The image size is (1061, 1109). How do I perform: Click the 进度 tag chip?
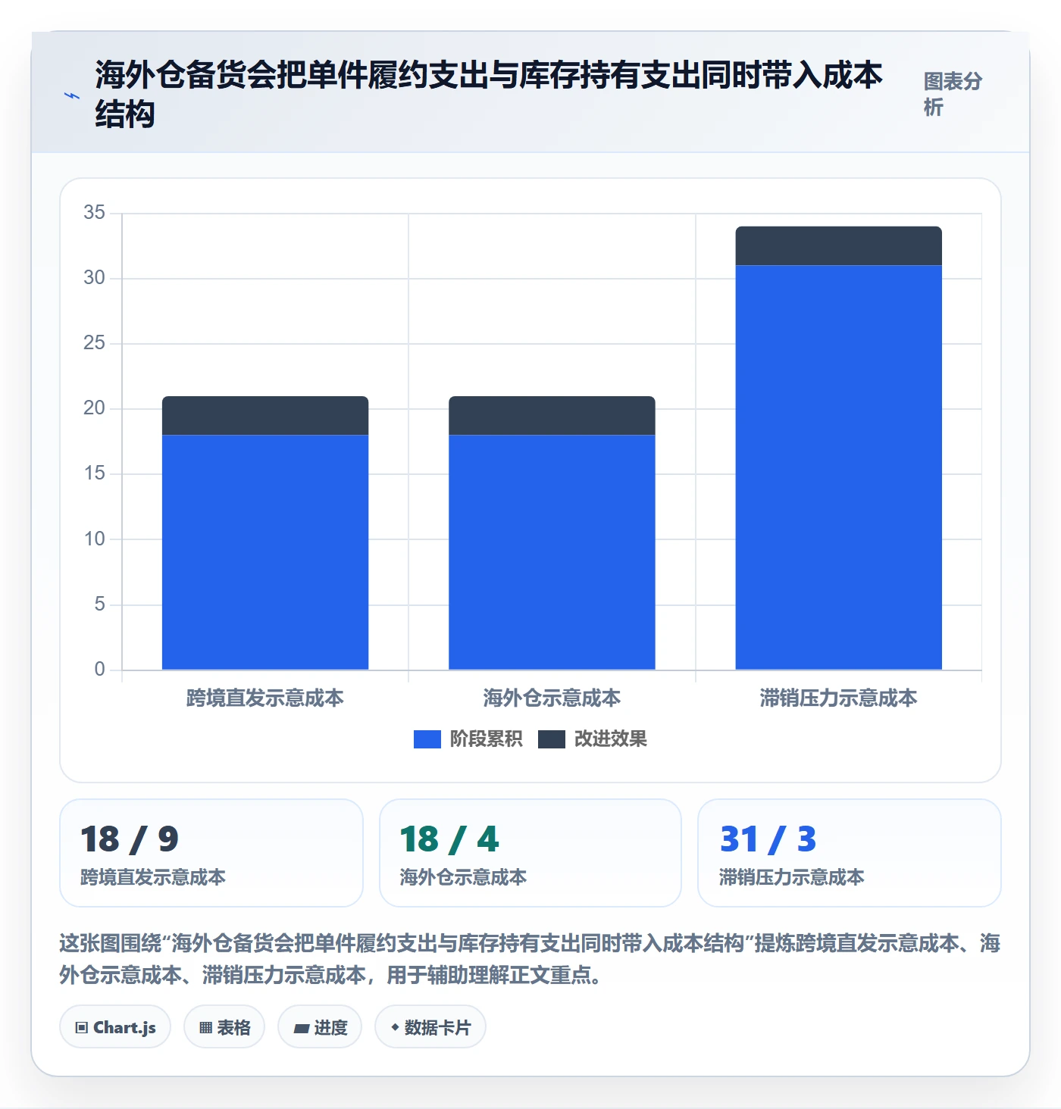(320, 1027)
